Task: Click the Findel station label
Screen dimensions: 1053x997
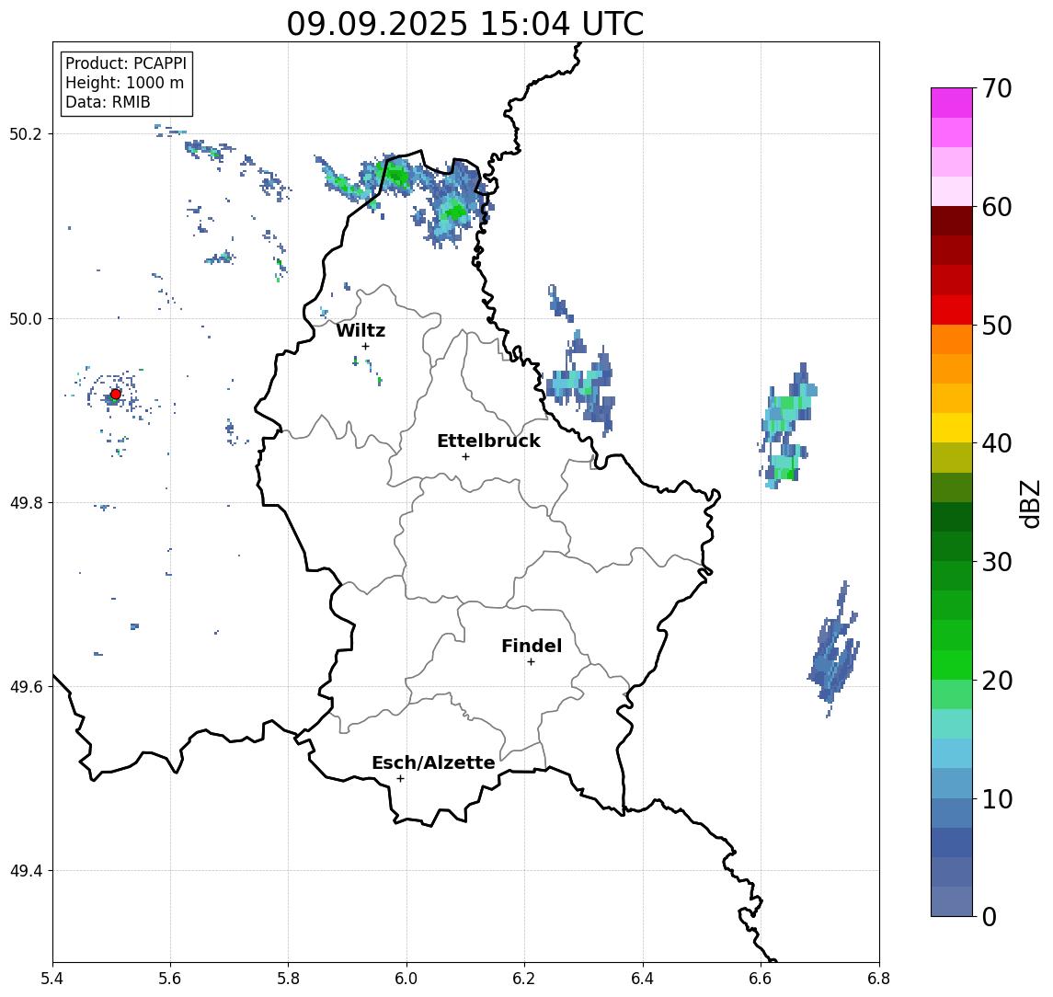Action: (532, 646)
